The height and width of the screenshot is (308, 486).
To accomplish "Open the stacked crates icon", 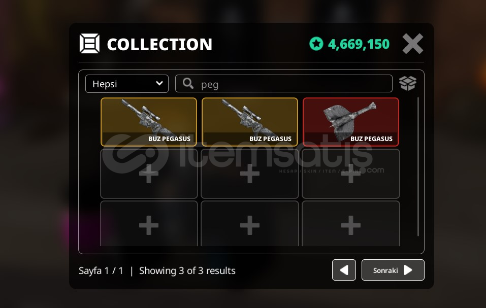I will (x=408, y=83).
